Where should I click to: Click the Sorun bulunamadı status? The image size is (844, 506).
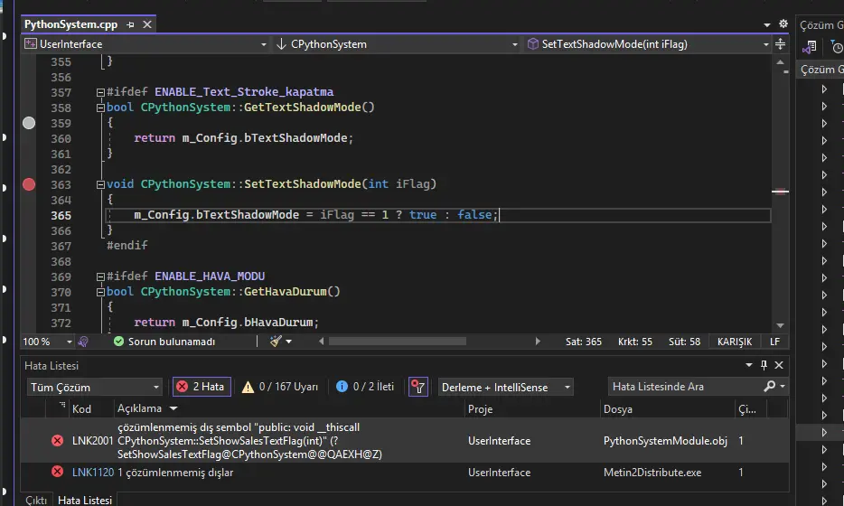coord(164,342)
